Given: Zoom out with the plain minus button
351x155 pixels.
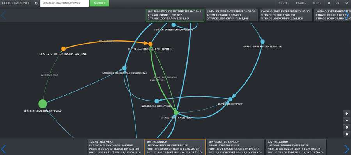Looking at the screenshot, I should point(347,120).
